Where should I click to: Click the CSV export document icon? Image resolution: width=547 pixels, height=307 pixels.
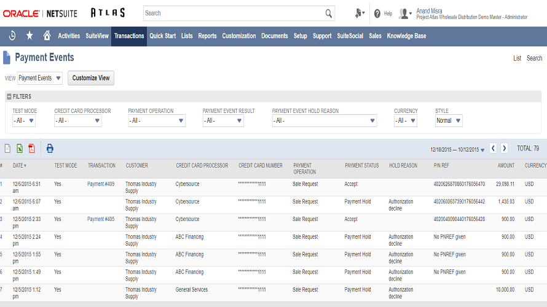[8, 149]
